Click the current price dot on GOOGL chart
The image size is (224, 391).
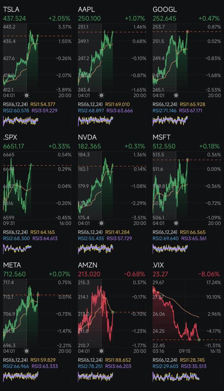(x=187, y=32)
